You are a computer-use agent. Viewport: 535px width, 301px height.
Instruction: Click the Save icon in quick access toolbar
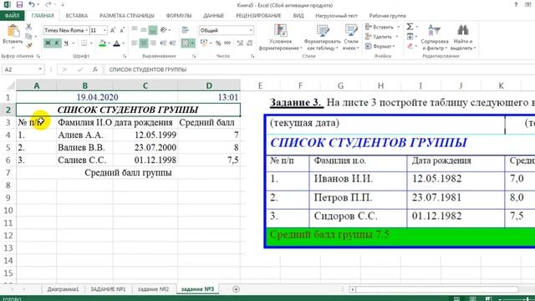coord(19,4)
